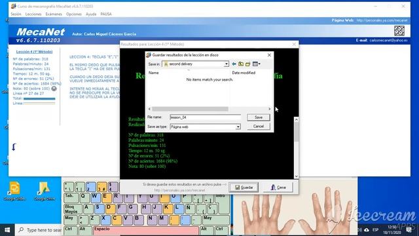Click the E key on virtual keyboard
This screenshot has height=236, width=419.
point(106,198)
